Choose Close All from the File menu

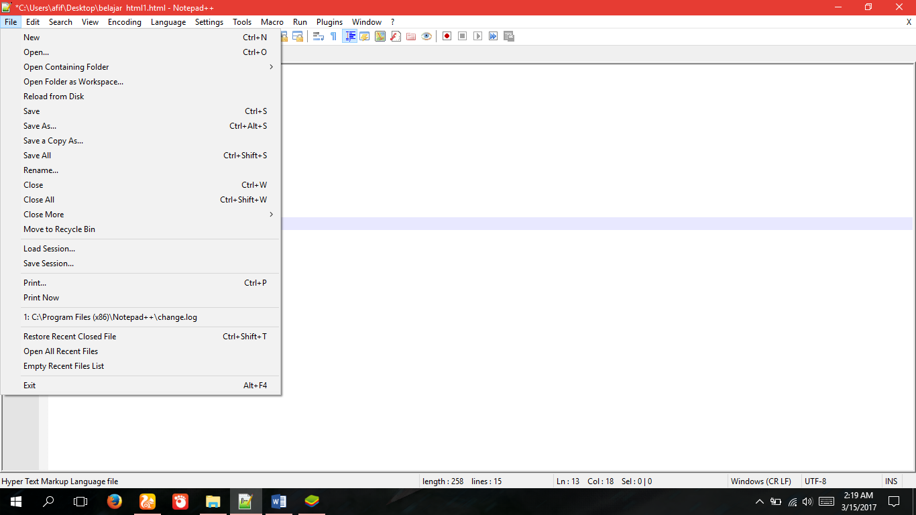click(x=141, y=200)
